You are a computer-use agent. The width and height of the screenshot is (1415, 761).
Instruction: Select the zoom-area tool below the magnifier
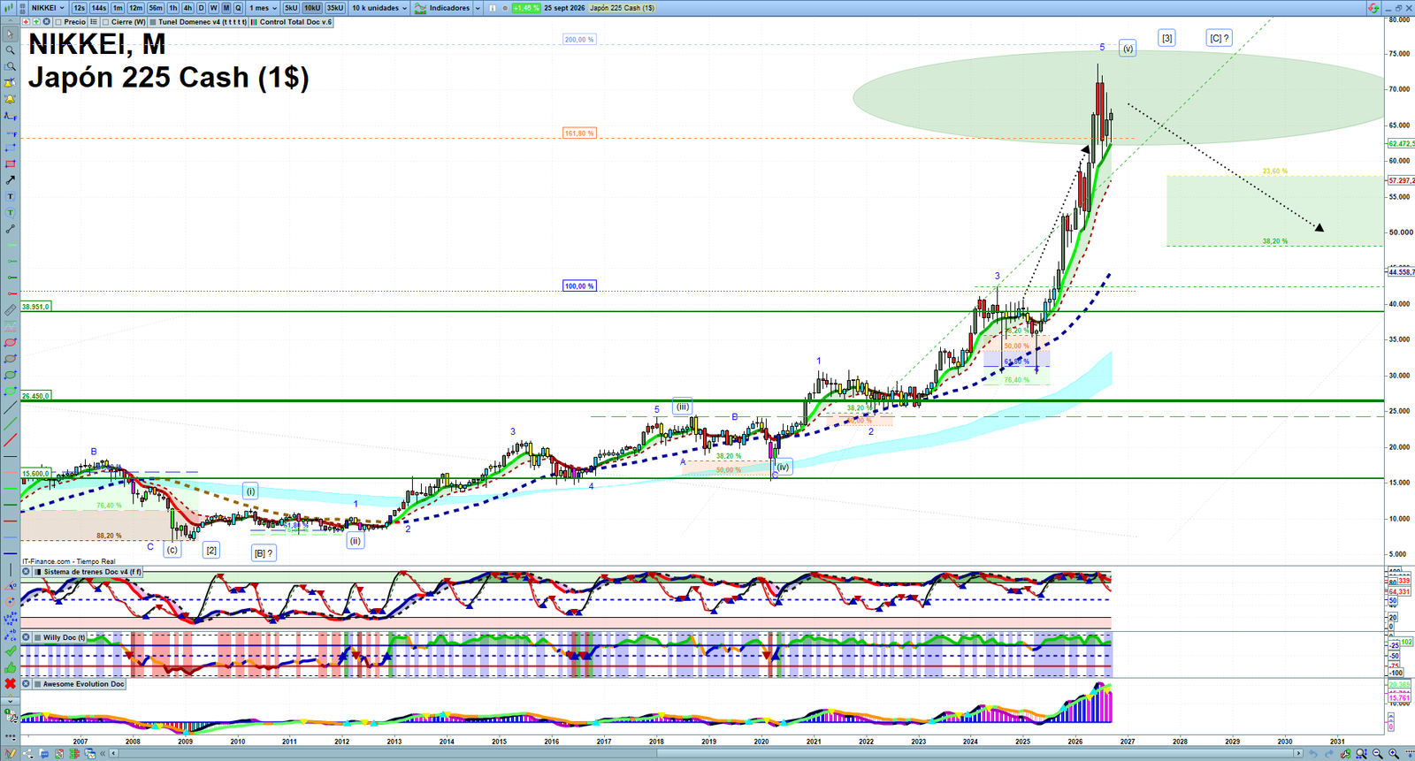[11, 66]
